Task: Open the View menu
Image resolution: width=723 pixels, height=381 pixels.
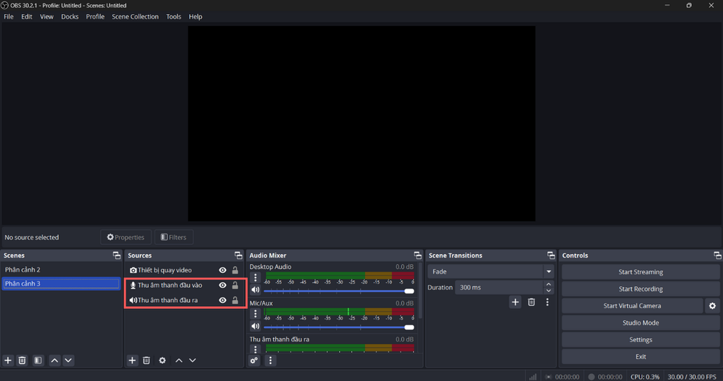Action: 47,17
